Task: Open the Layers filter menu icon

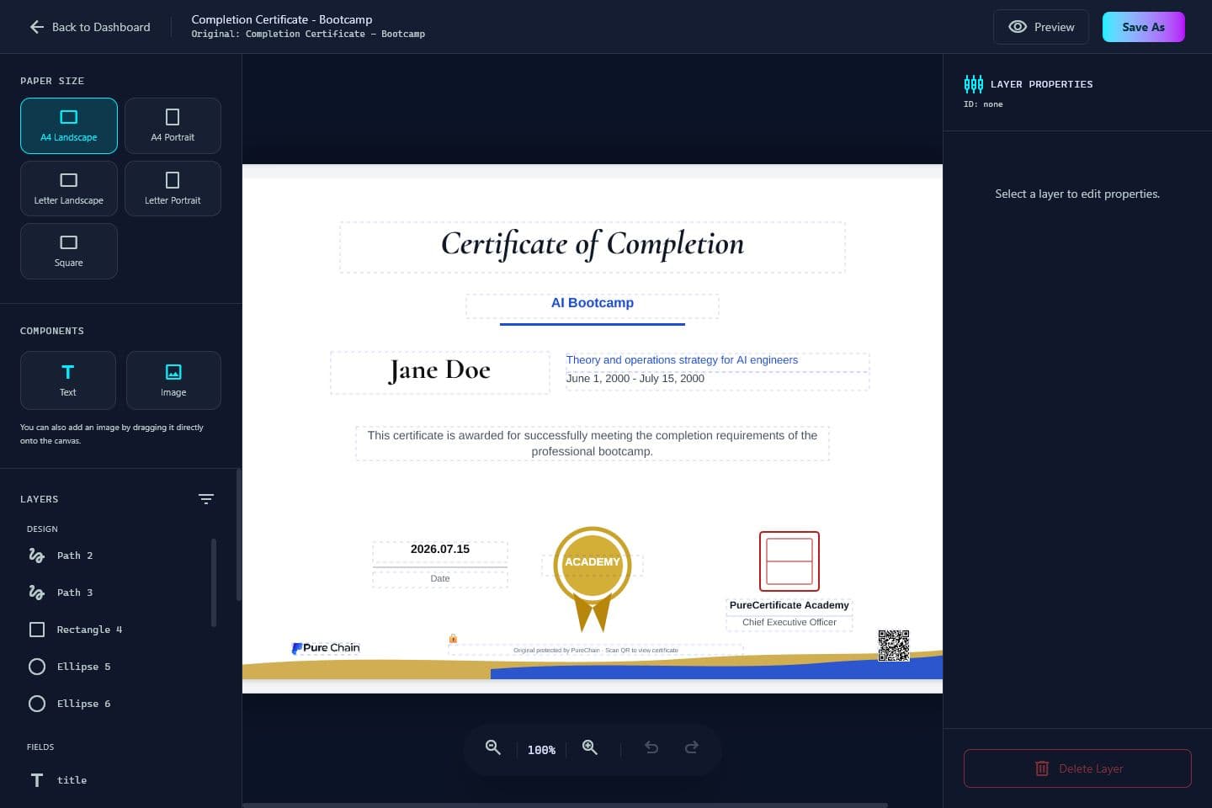Action: [206, 499]
